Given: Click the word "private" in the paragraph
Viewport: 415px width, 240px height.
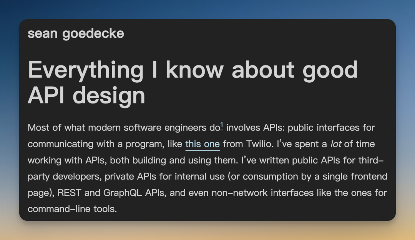Looking at the screenshot, I should coord(119,177).
